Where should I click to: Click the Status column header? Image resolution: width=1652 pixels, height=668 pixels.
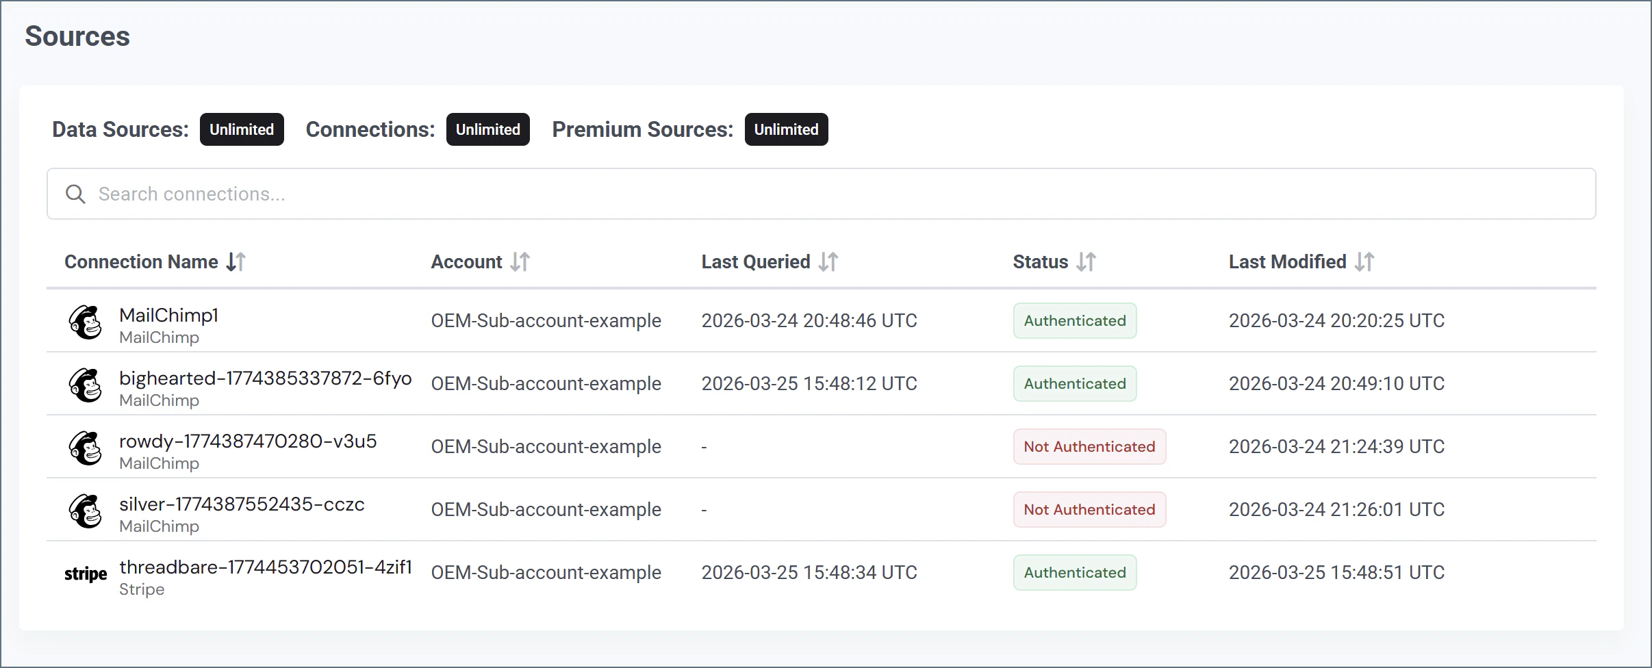coord(1041,261)
